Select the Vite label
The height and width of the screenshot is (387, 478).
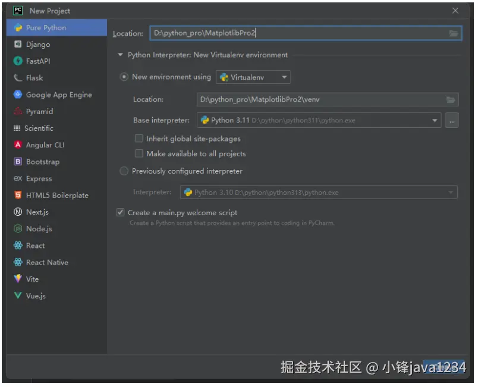point(33,279)
